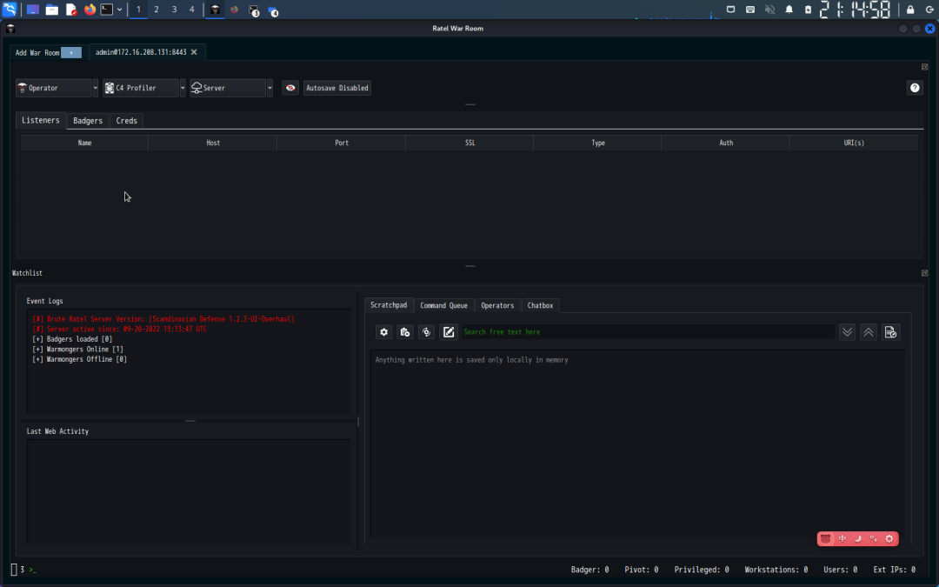Screen dimensions: 939x587
Task: Open the Operator menu button
Action: (x=53, y=88)
